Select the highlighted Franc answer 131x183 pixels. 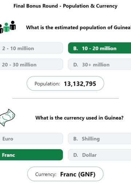tap(31, 155)
